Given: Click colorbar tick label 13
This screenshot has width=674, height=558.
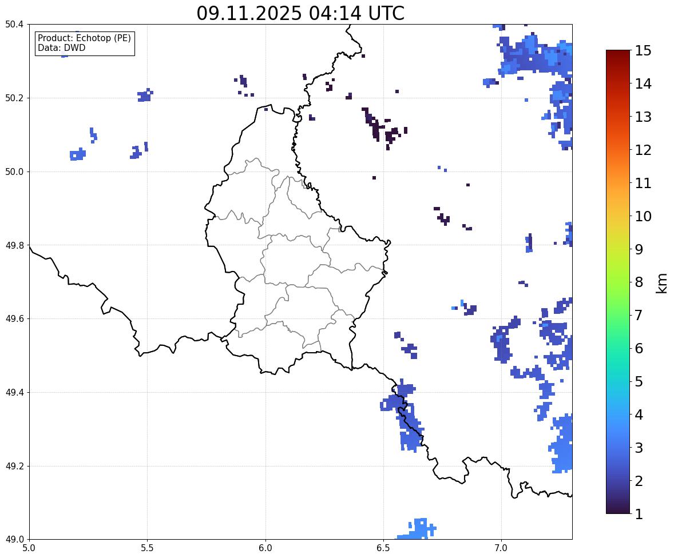Looking at the screenshot, I should click(643, 117).
